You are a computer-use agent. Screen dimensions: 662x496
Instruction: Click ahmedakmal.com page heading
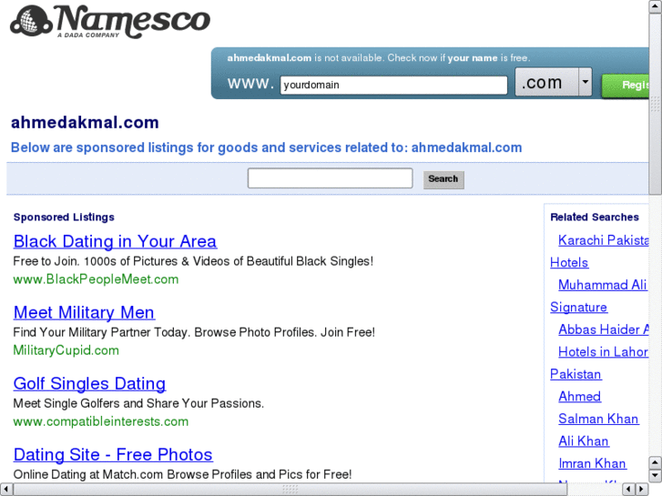[x=85, y=123]
